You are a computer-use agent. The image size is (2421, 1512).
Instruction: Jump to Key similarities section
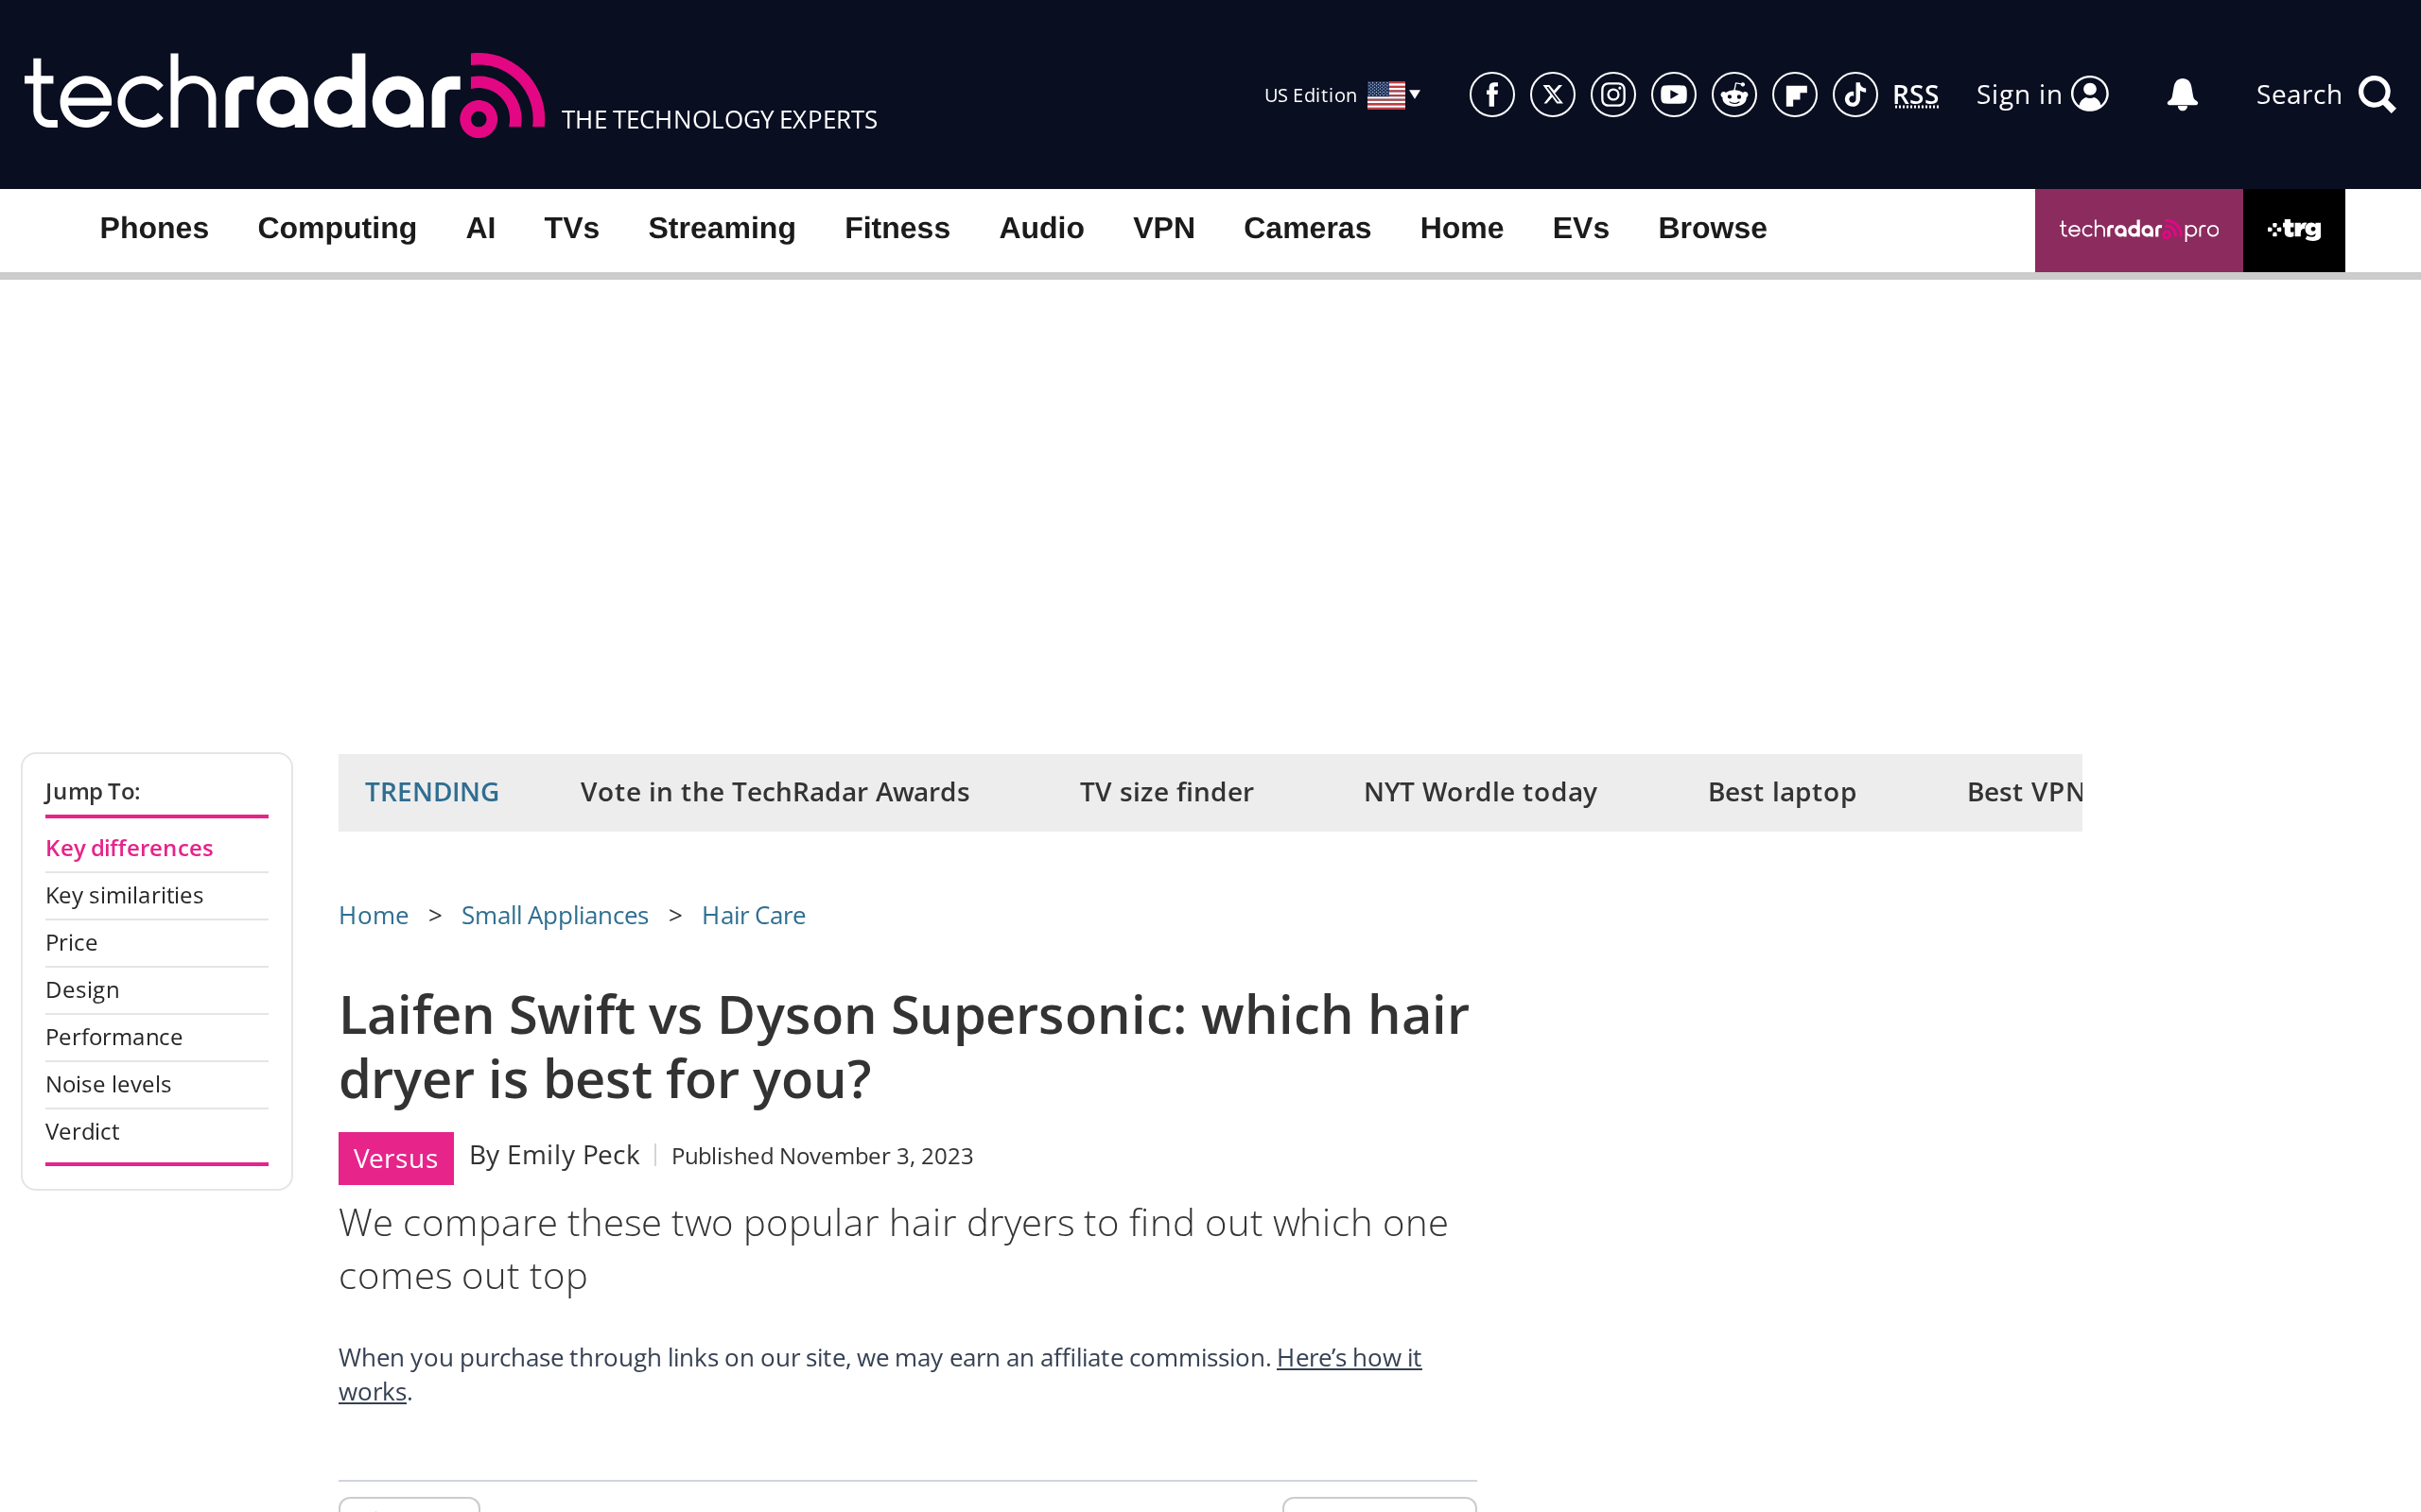pyautogui.click(x=124, y=895)
